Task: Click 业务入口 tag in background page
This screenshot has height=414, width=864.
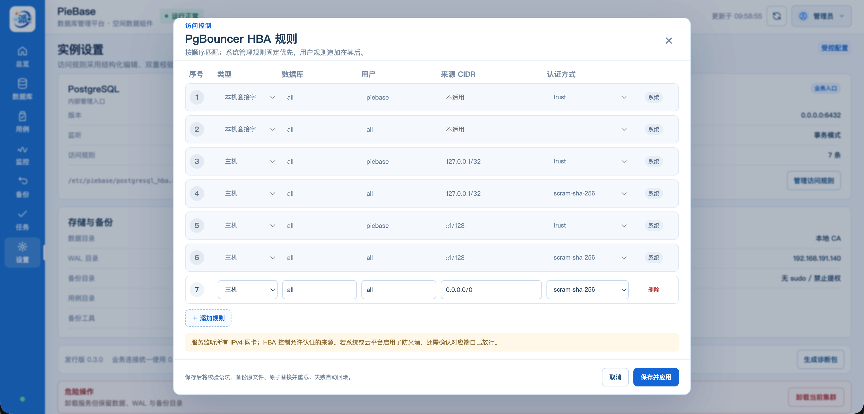Action: [825, 88]
